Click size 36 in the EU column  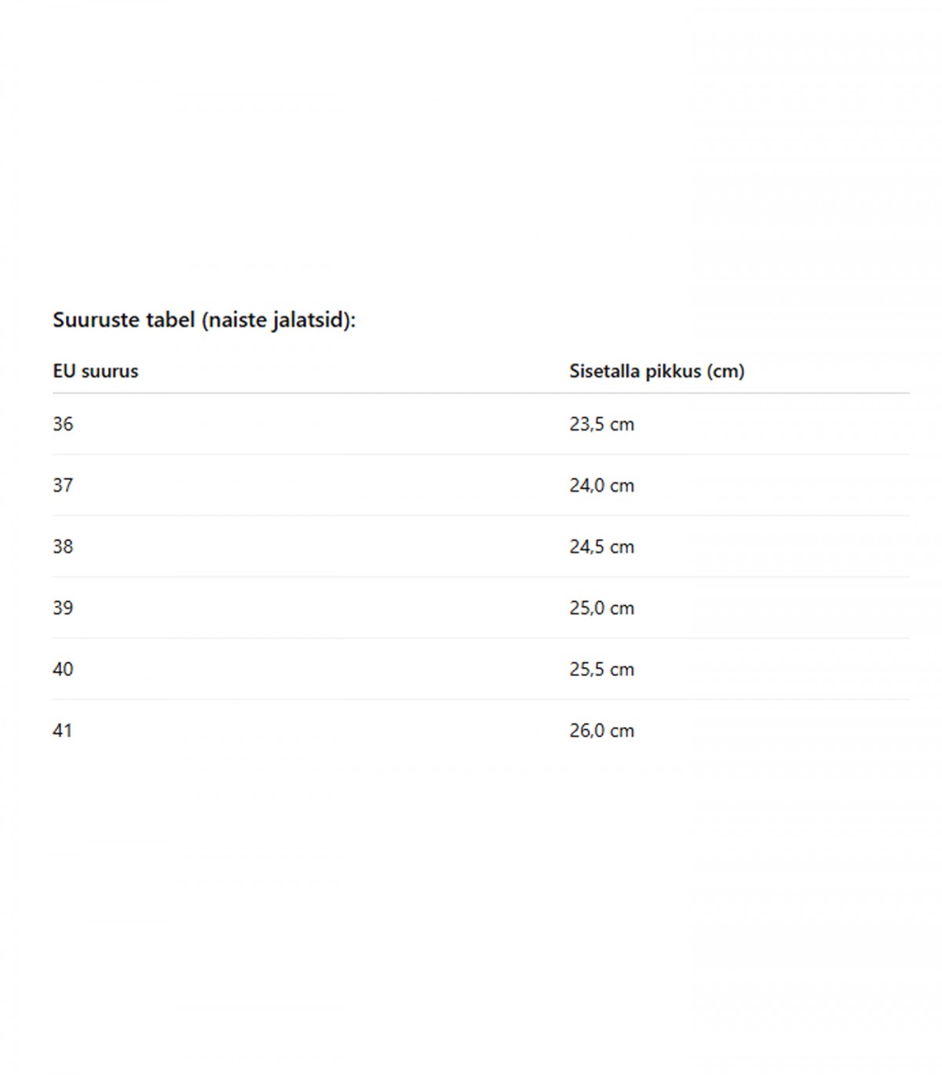(63, 424)
